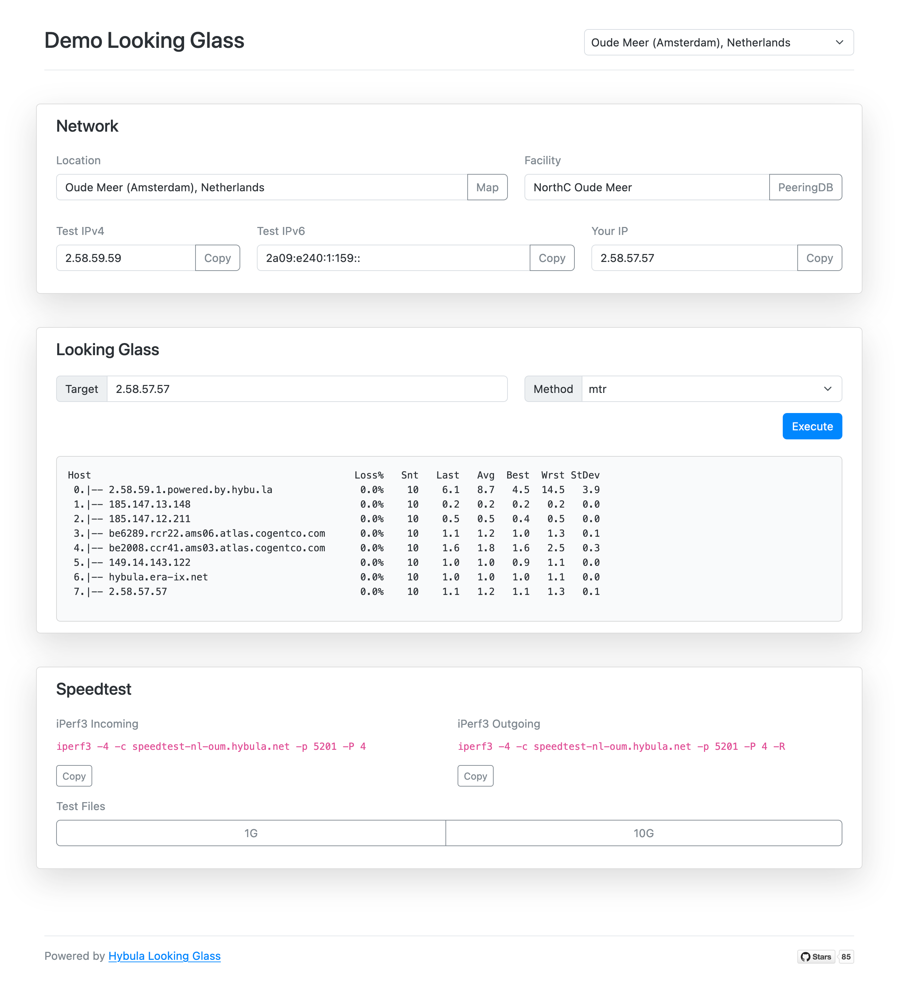This screenshot has width=902, height=1000.
Task: Copy the iPerf3 Outgoing command
Action: tap(475, 776)
